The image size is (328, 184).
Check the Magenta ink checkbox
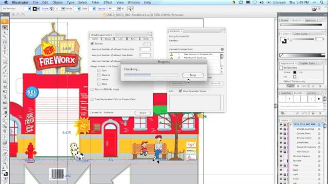99,75
